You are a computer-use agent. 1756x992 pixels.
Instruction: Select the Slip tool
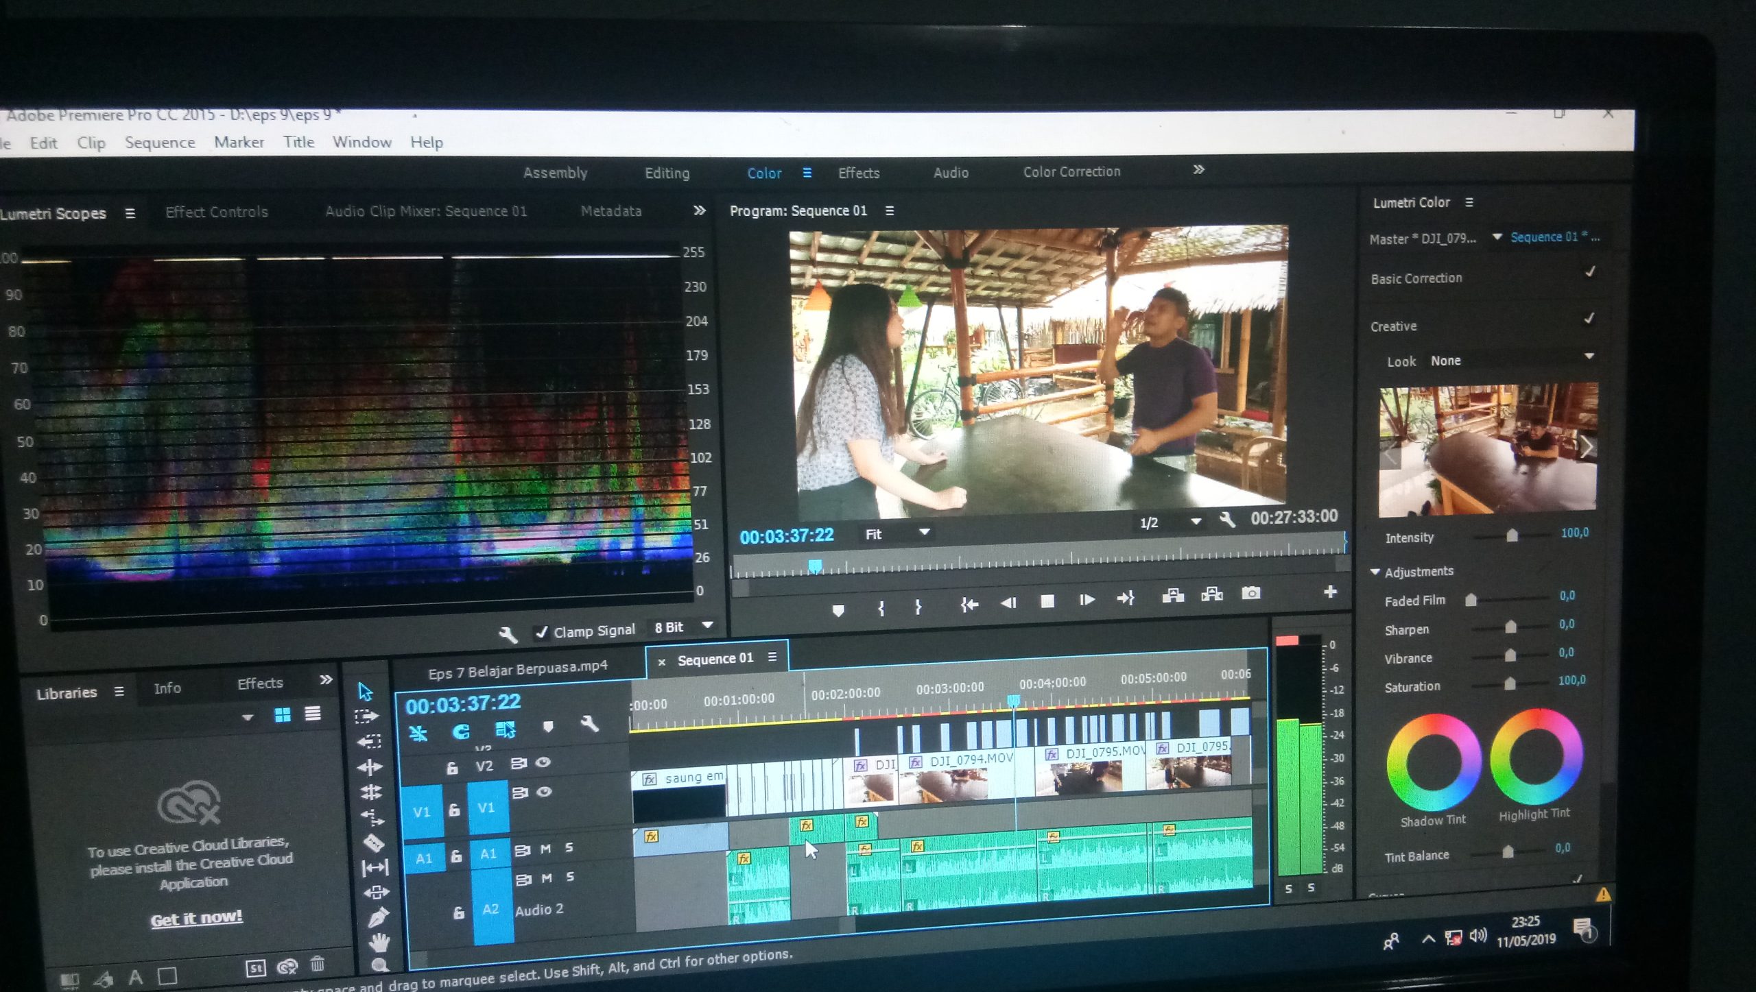click(x=375, y=868)
